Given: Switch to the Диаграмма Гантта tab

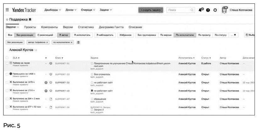Looking at the screenshot, I should [111, 27].
